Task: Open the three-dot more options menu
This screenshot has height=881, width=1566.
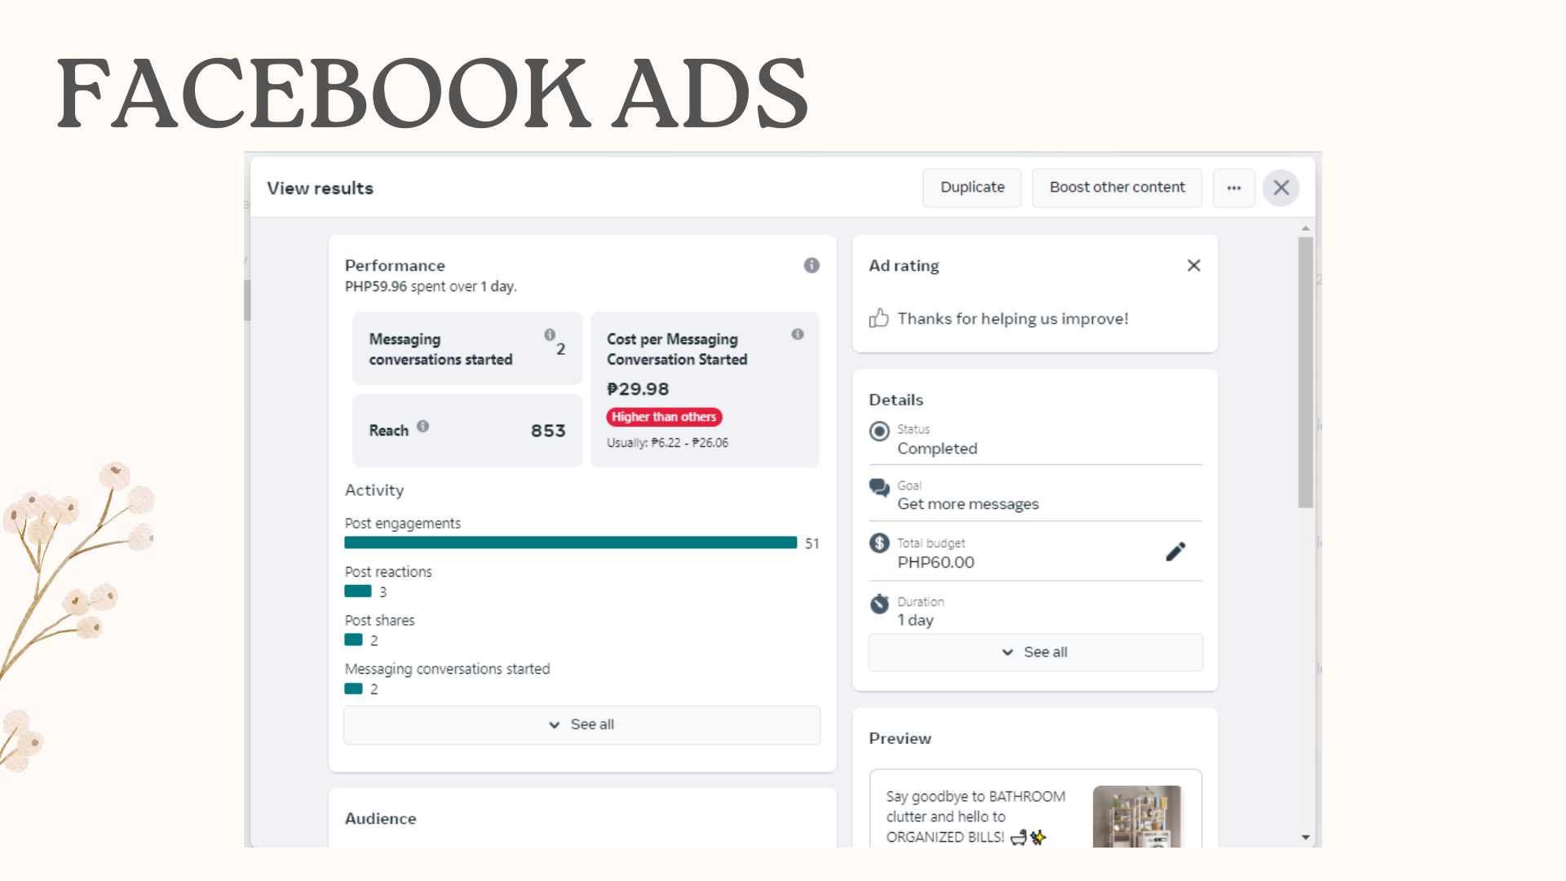Action: click(1233, 188)
